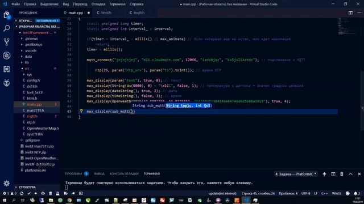Collapse the РАБОЧАЯ ОБЛАСТЬ workspace section

[x=37, y=27]
